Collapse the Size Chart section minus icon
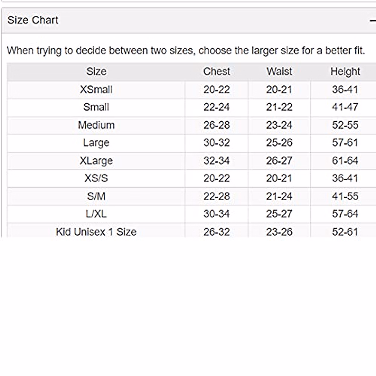The width and height of the screenshot is (376, 376). pos(373,21)
